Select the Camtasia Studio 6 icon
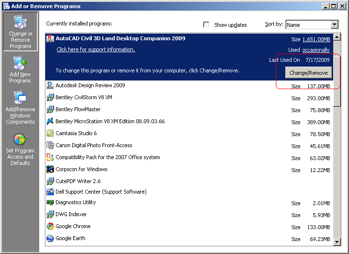349x254 pixels. click(x=50, y=133)
